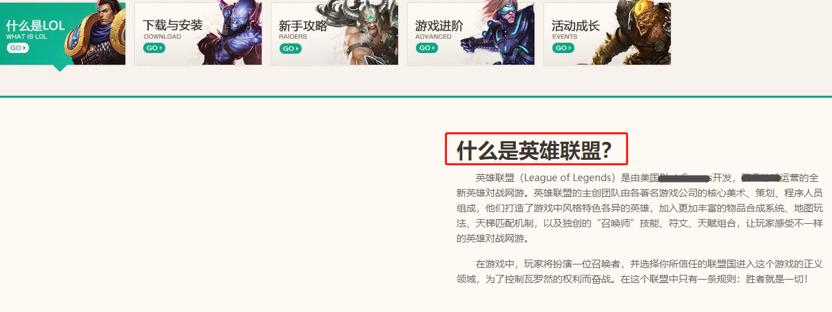Open the 下载与安装 tab title
The image size is (832, 312).
point(173,25)
